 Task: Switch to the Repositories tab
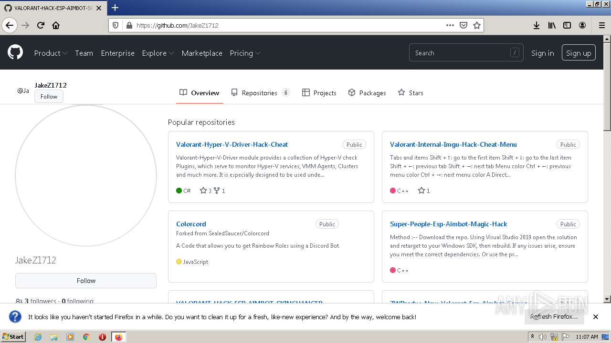pos(260,93)
